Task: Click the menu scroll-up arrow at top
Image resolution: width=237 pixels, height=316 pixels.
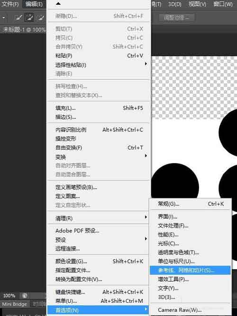Action: tap(58, 3)
